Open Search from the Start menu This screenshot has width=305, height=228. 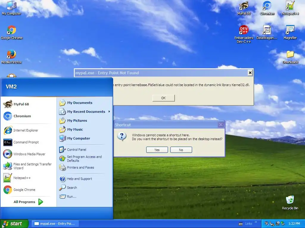click(x=85, y=188)
